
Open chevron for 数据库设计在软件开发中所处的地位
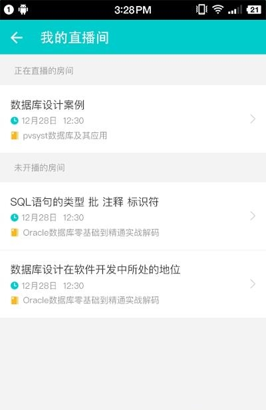point(253,284)
